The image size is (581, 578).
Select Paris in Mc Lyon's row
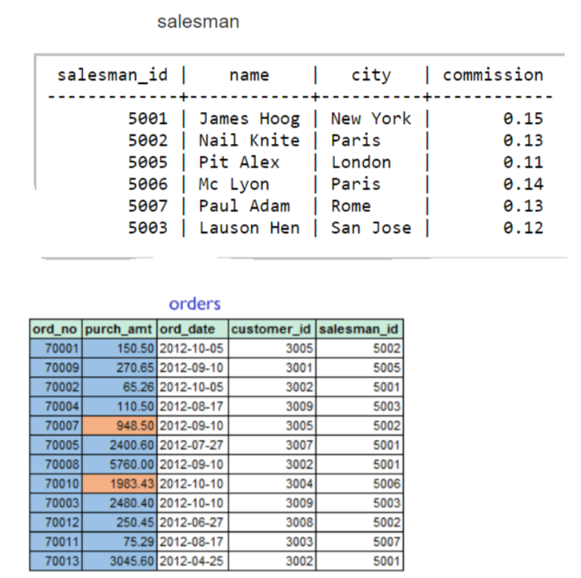[356, 184]
